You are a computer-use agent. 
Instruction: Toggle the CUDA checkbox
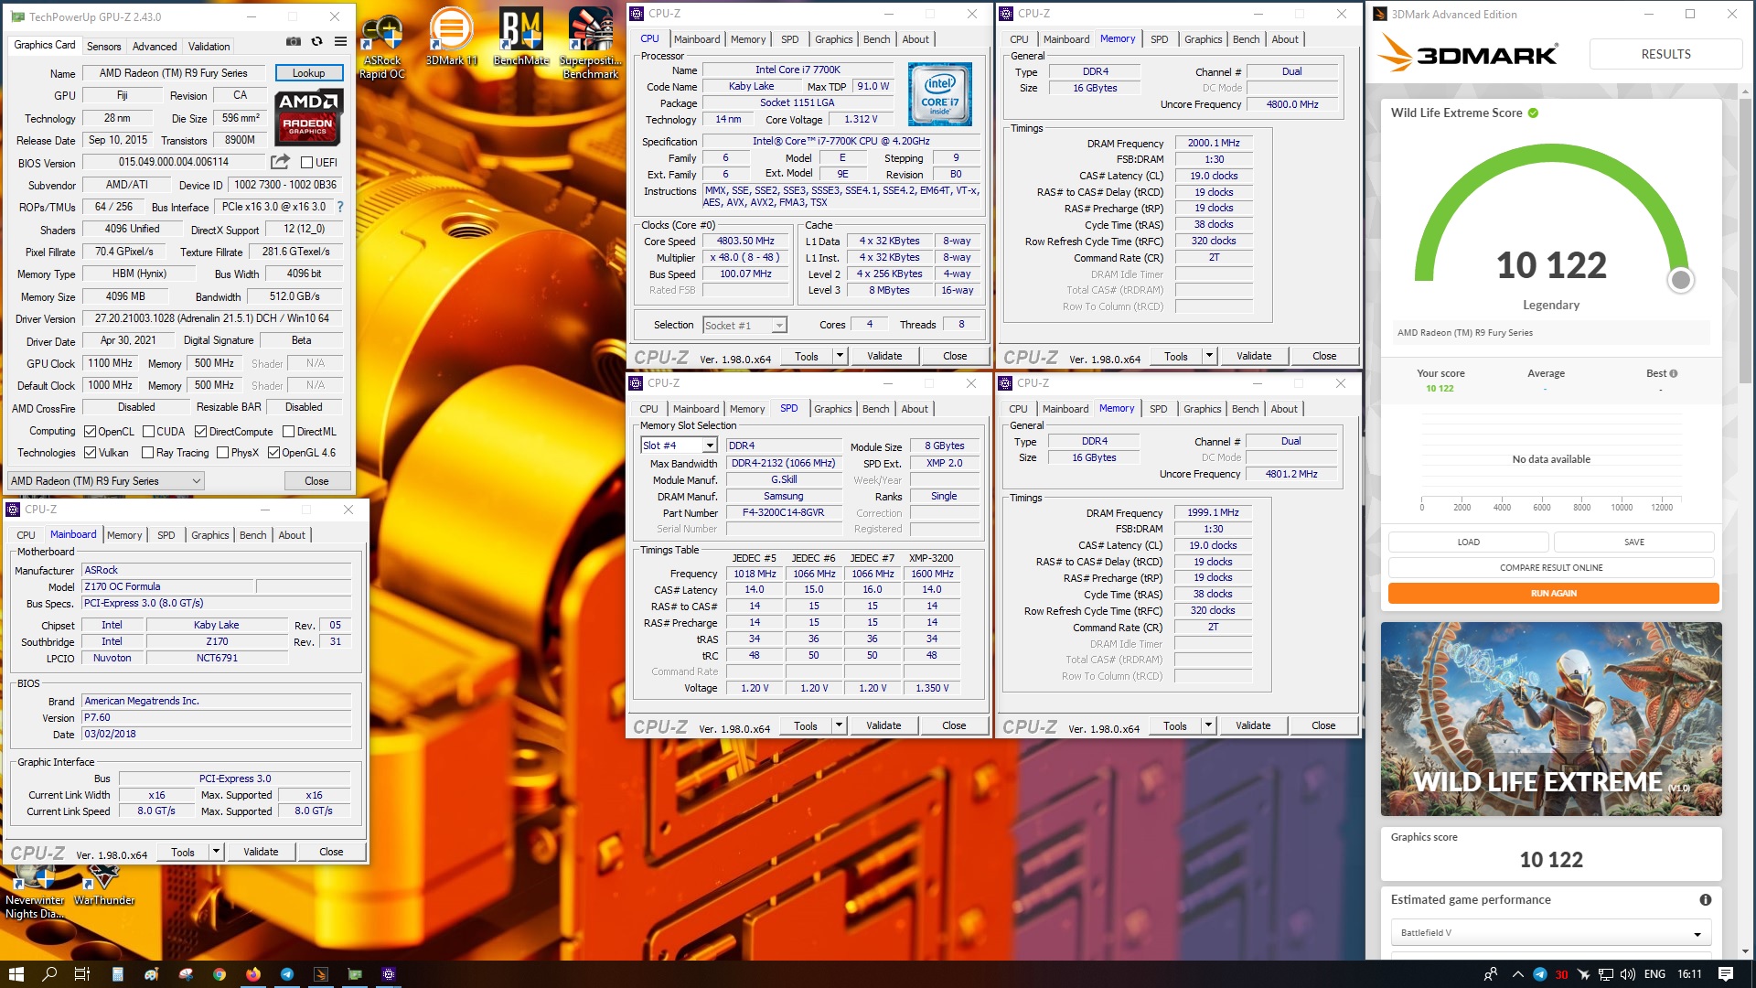pos(148,432)
